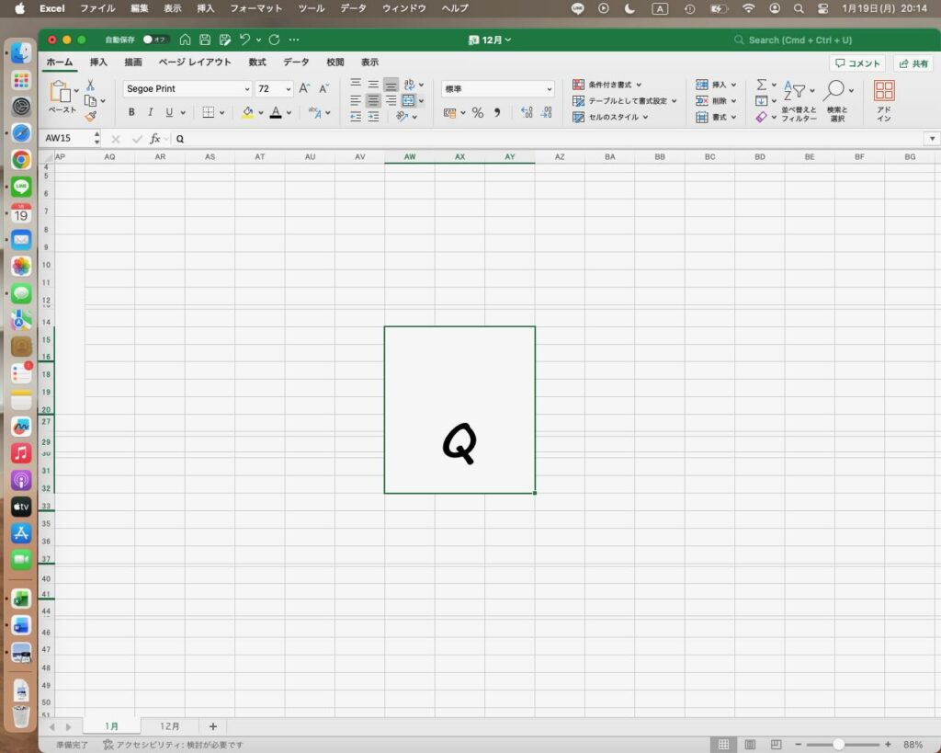Switch to the 12月 sheet tab
Screen dimensions: 941x753
pyautogui.click(x=169, y=726)
